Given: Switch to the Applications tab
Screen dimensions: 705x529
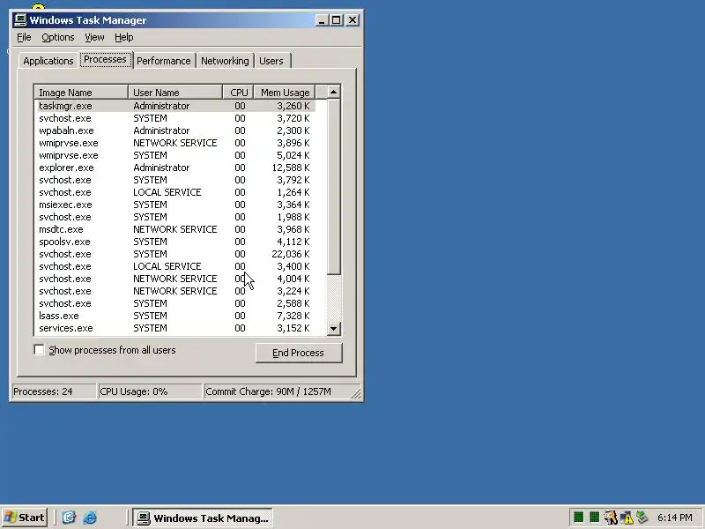Looking at the screenshot, I should point(48,61).
